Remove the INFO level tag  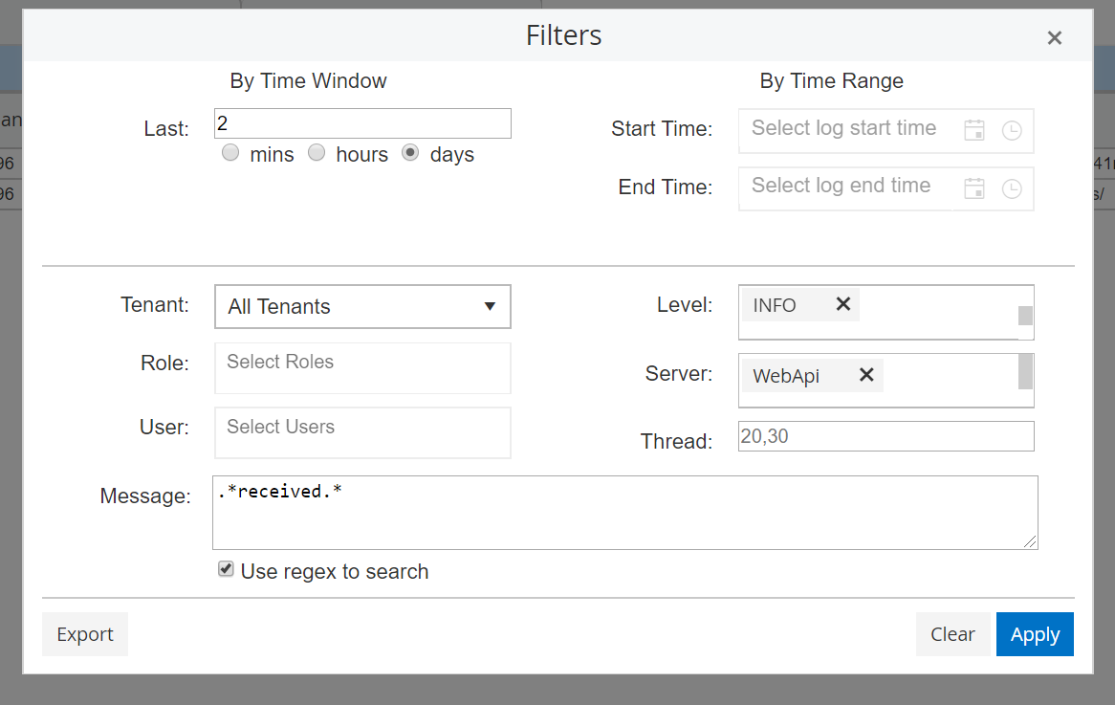pyautogui.click(x=842, y=304)
